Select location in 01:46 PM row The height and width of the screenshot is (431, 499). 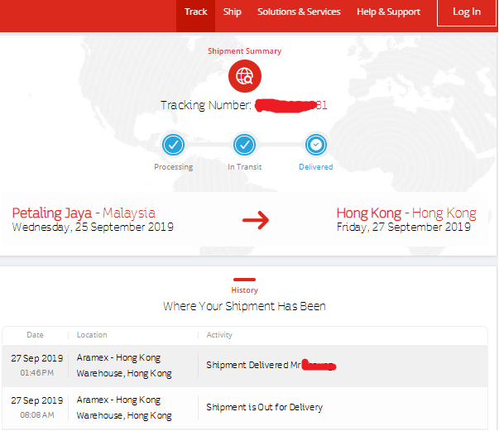pos(124,366)
